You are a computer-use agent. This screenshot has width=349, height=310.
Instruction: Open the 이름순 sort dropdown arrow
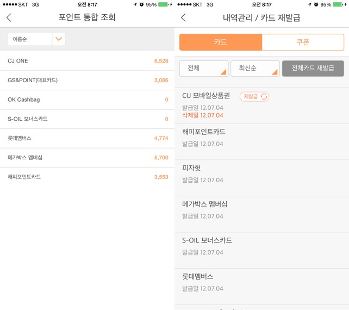(x=59, y=39)
